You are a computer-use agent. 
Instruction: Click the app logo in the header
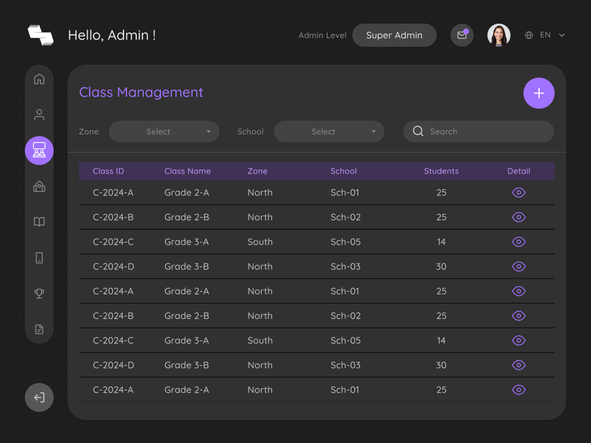41,35
